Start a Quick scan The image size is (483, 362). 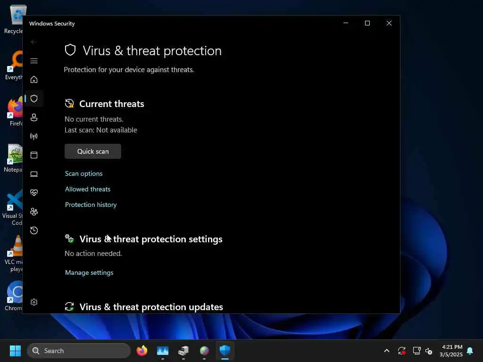(93, 151)
